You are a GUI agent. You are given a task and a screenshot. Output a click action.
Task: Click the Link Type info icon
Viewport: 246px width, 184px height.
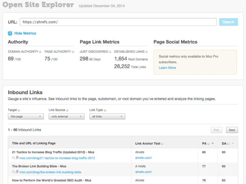pos(105,110)
